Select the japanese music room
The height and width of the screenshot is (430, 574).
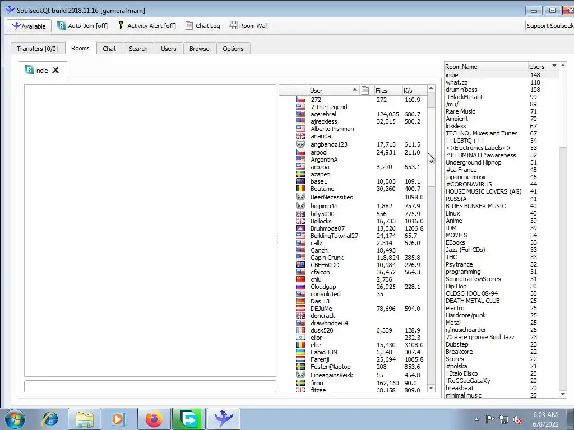pos(502,177)
